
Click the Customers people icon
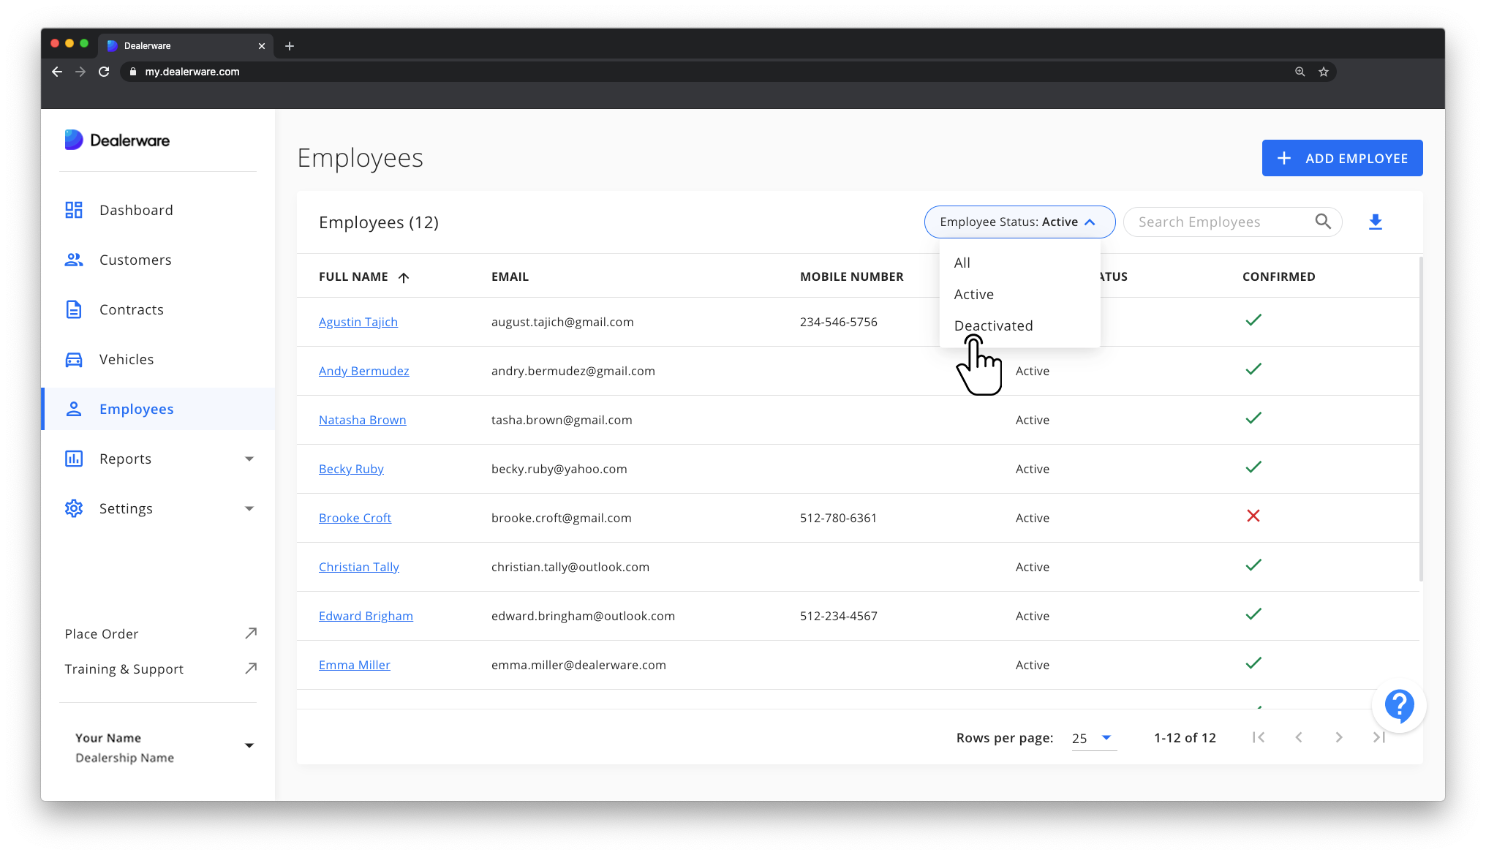tap(74, 260)
